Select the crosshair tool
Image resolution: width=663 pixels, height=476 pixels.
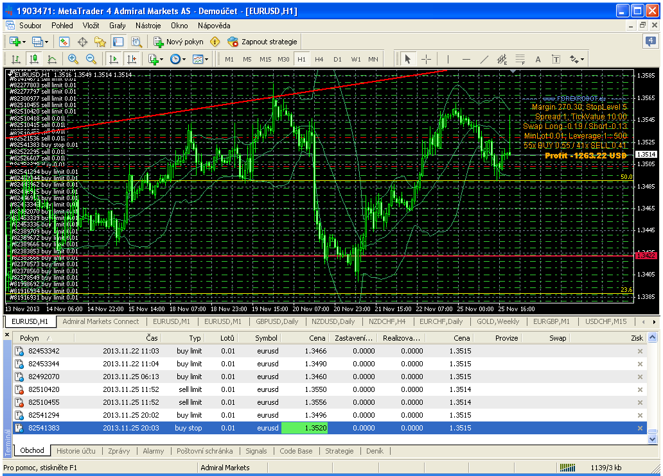[426, 60]
